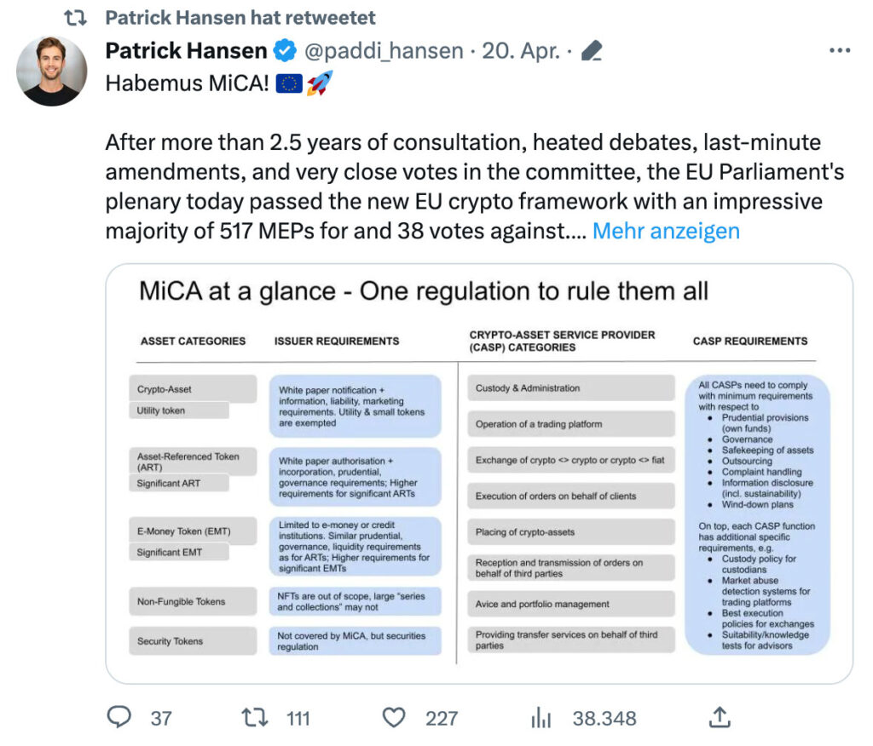This screenshot has height=746, width=873.
Task: Open the MiCA at a glance image
Action: tap(479, 474)
